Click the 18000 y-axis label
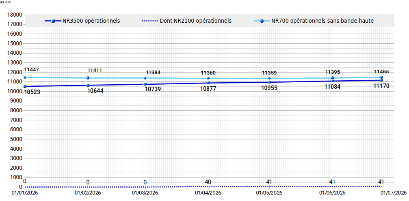The image size is (409, 201). (x=15, y=15)
